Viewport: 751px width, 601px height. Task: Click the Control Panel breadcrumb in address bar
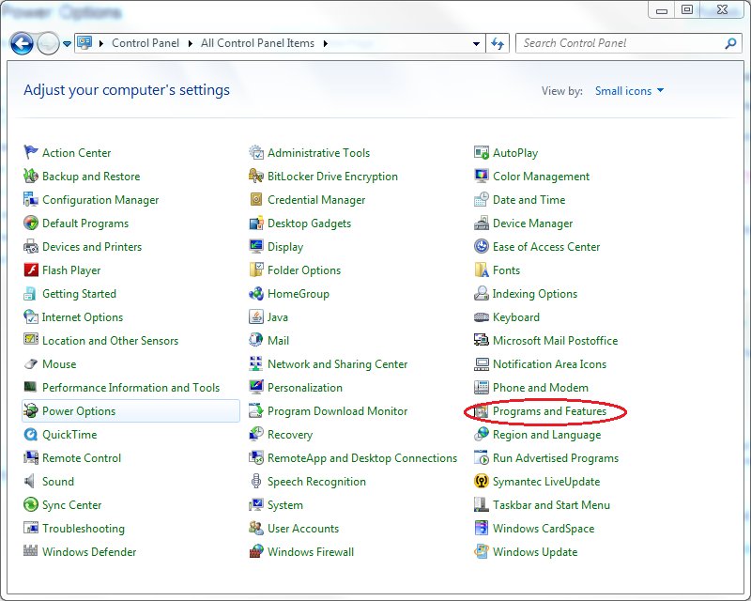coord(146,43)
